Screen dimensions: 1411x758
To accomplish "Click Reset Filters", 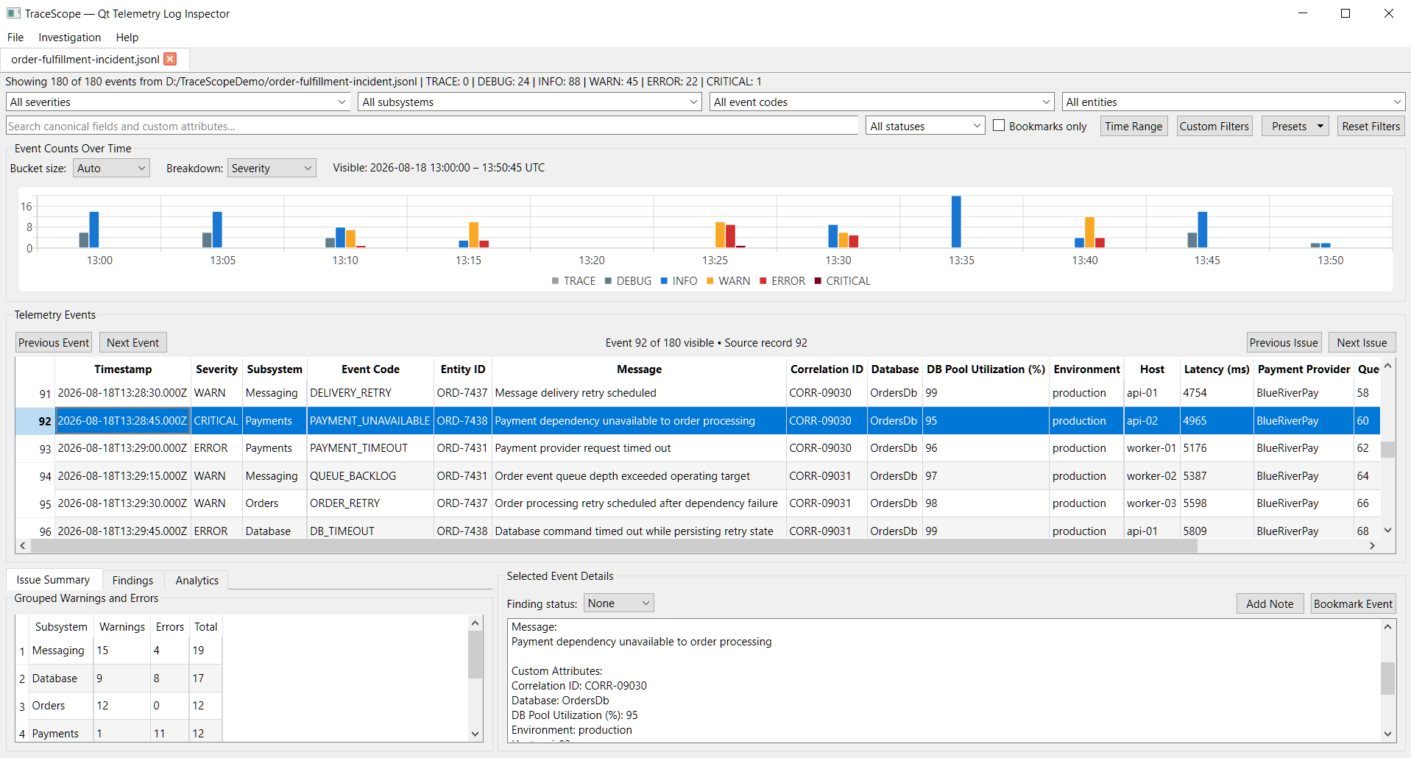I will pos(1371,126).
